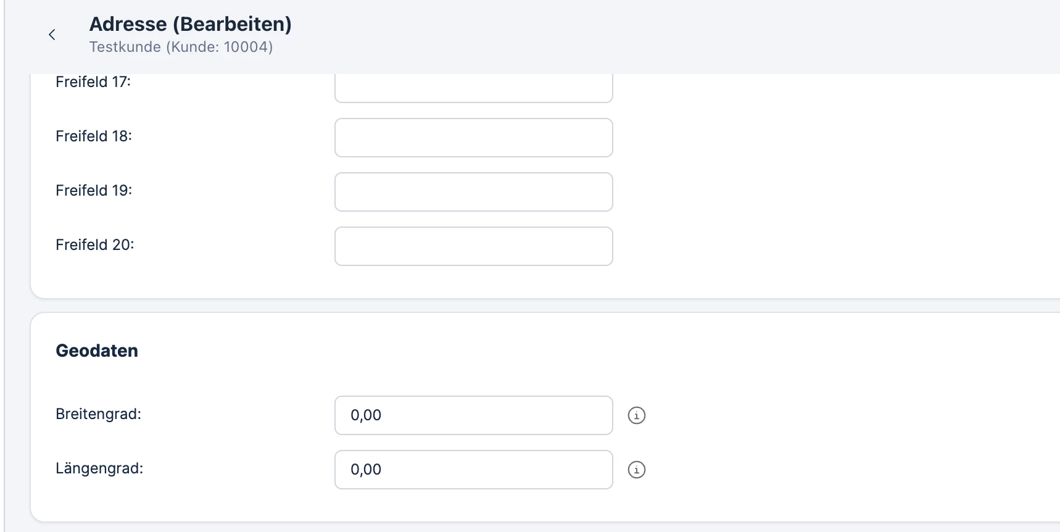Click the word "Adresse" in the title

tap(128, 24)
